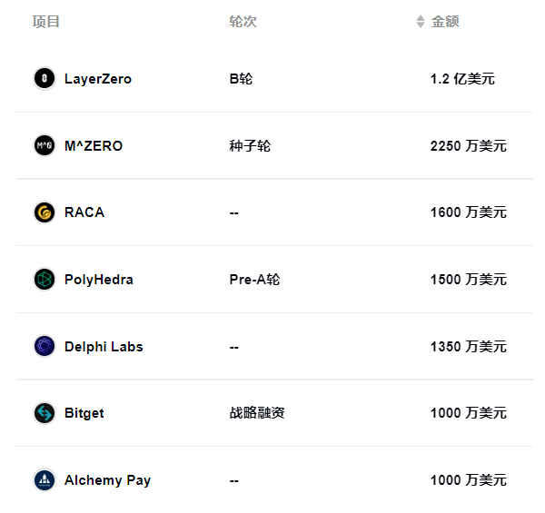Click the 项目 column header
The height and width of the screenshot is (513, 545).
coord(46,22)
